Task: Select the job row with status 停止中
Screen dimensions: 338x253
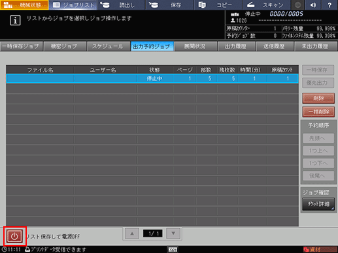Action: 152,78
